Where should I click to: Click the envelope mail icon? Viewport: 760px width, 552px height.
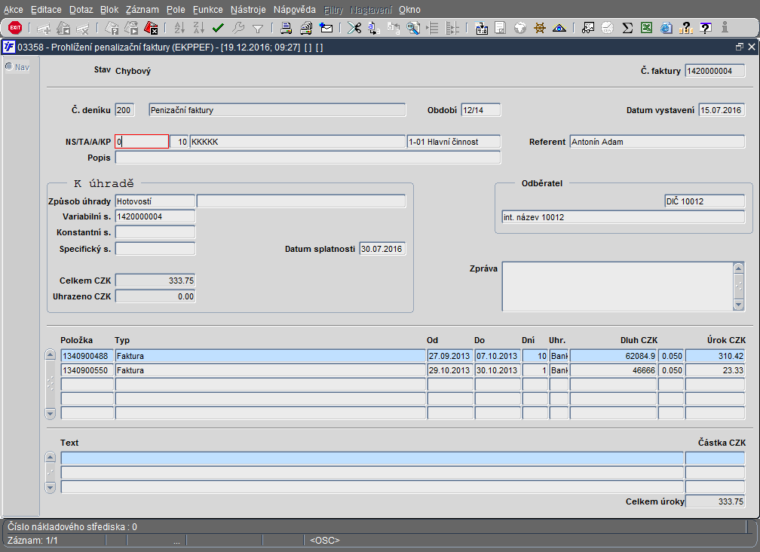click(x=326, y=28)
